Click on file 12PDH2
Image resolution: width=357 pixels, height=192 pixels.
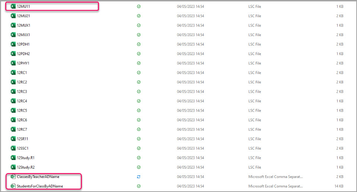23,54
